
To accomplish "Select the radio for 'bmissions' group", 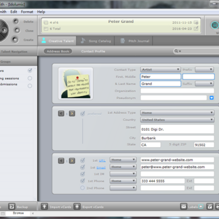I will click(30, 86).
